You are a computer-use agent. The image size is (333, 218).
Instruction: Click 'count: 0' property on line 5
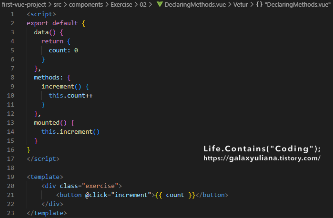click(x=63, y=50)
